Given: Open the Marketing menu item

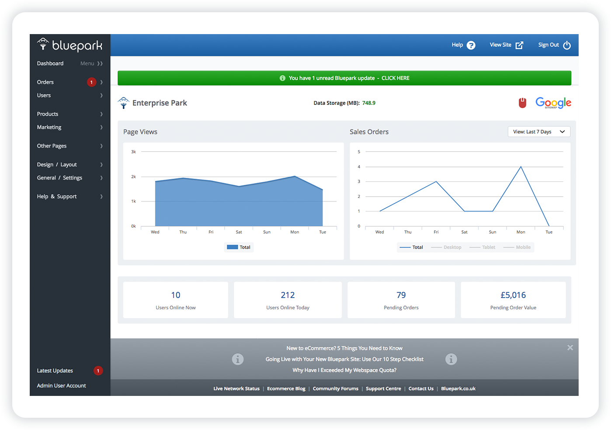Looking at the screenshot, I should [x=49, y=127].
